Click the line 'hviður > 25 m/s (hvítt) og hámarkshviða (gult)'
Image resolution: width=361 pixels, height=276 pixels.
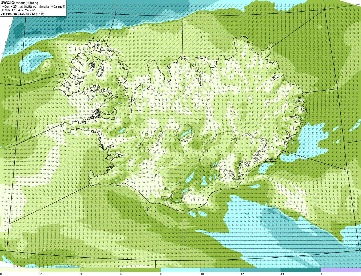(33, 6)
